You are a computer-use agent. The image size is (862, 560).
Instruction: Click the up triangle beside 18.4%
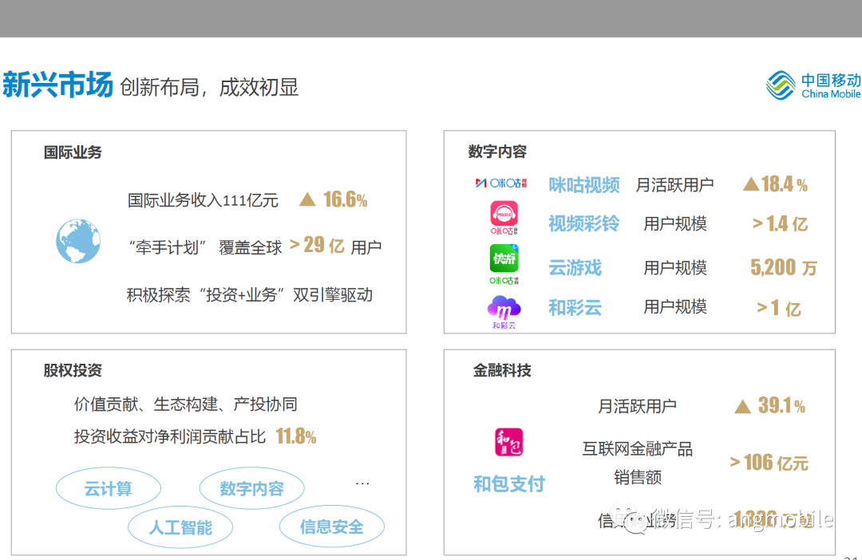751,183
